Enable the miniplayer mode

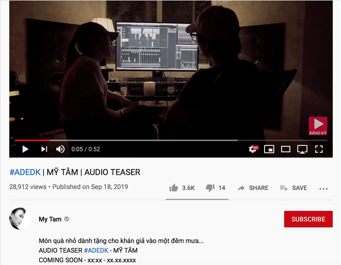(269, 149)
